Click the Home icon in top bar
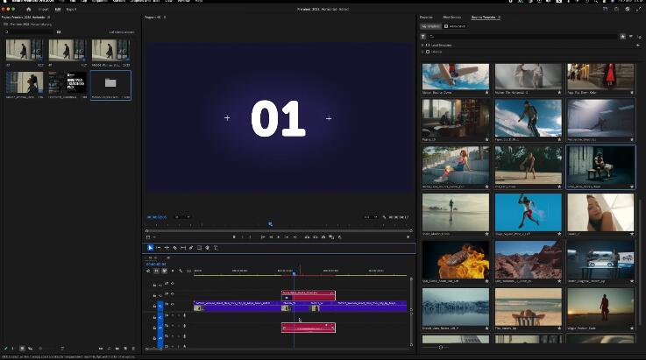Image resolution: width=646 pixels, height=360 pixels. [28, 9]
